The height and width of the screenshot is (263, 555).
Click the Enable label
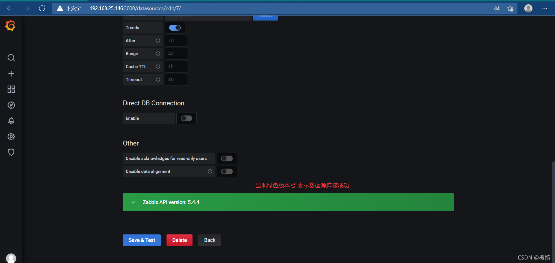[132, 118]
